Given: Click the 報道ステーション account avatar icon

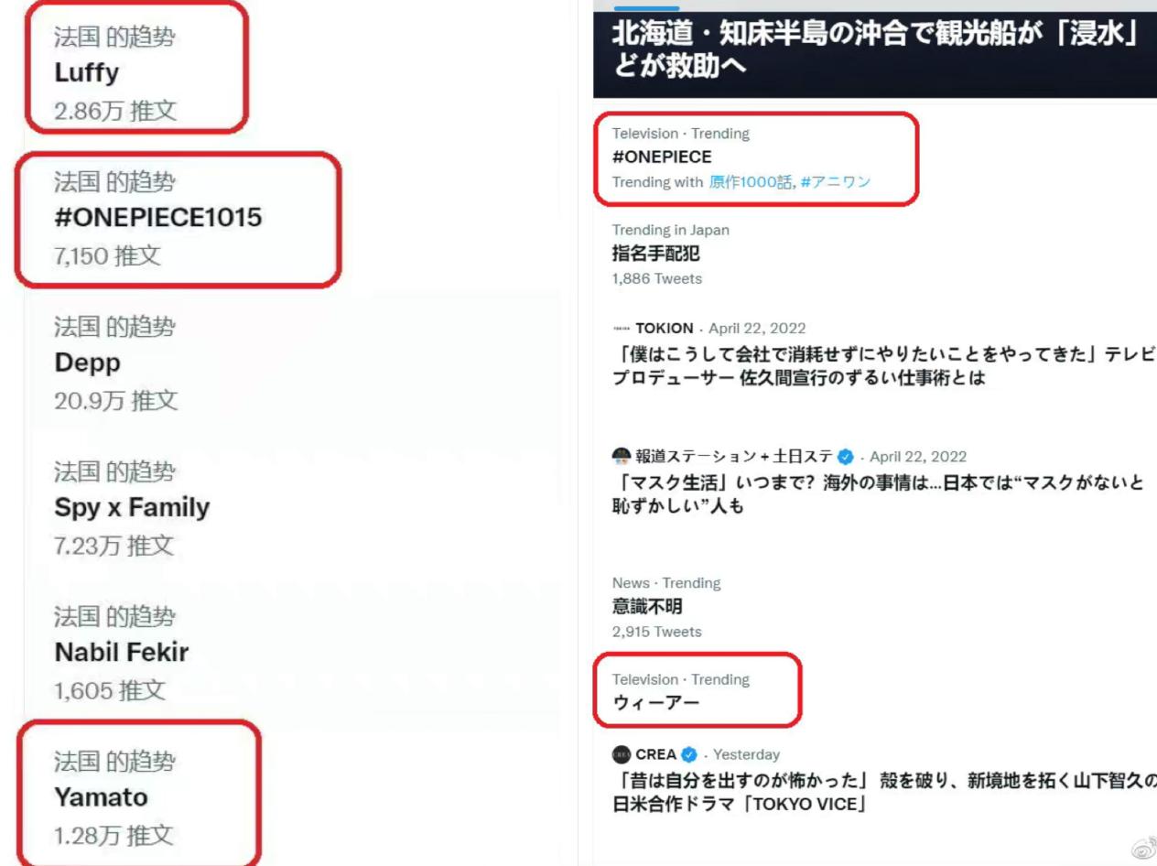Looking at the screenshot, I should [622, 458].
